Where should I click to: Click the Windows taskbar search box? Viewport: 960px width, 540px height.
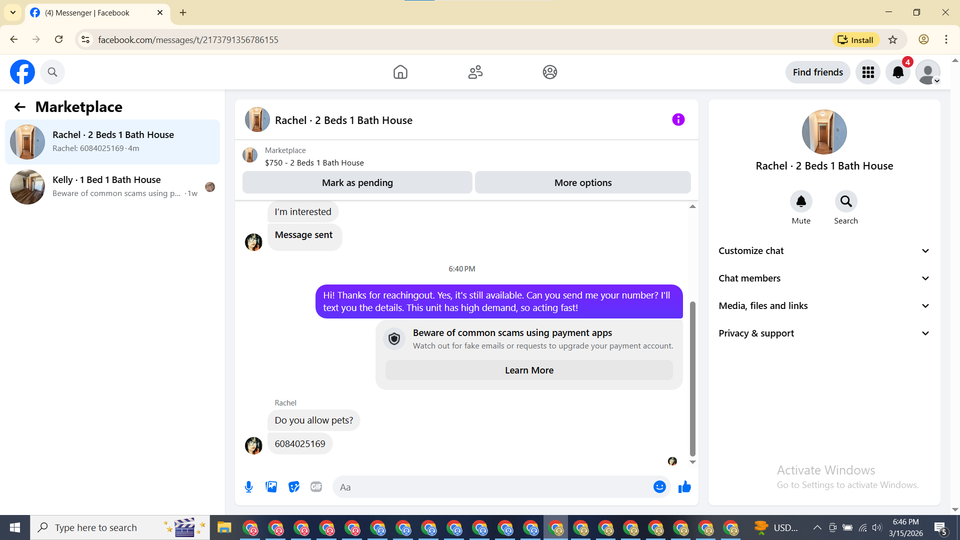coord(120,527)
